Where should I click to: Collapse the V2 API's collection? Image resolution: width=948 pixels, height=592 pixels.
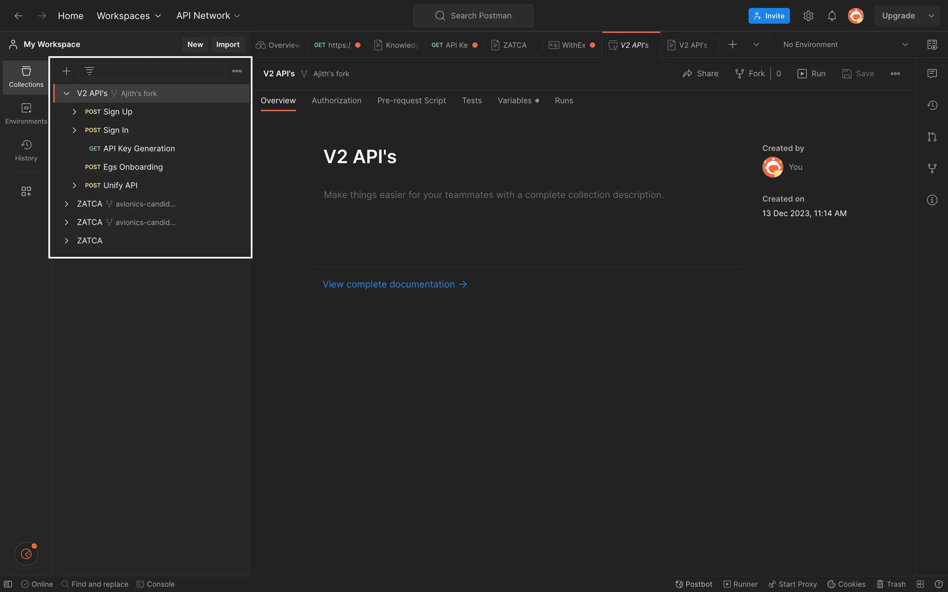[66, 93]
